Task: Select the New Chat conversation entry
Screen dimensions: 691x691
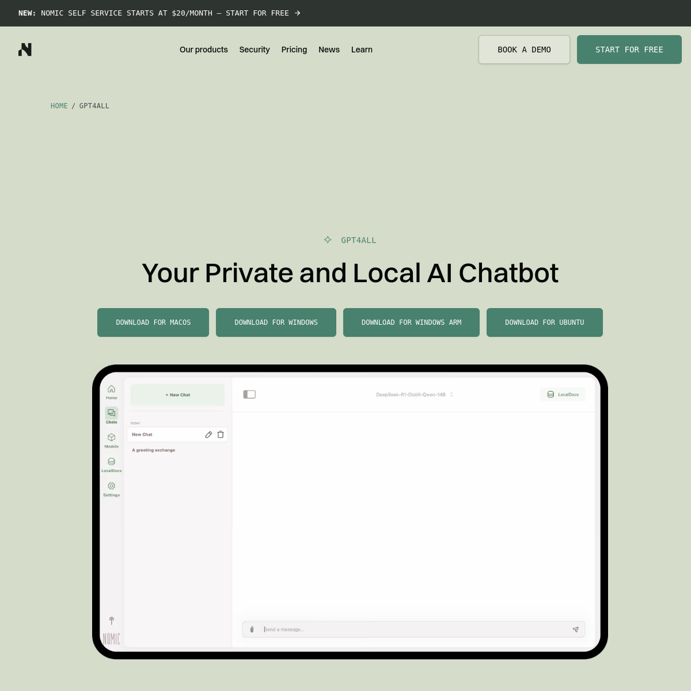Action: click(177, 435)
